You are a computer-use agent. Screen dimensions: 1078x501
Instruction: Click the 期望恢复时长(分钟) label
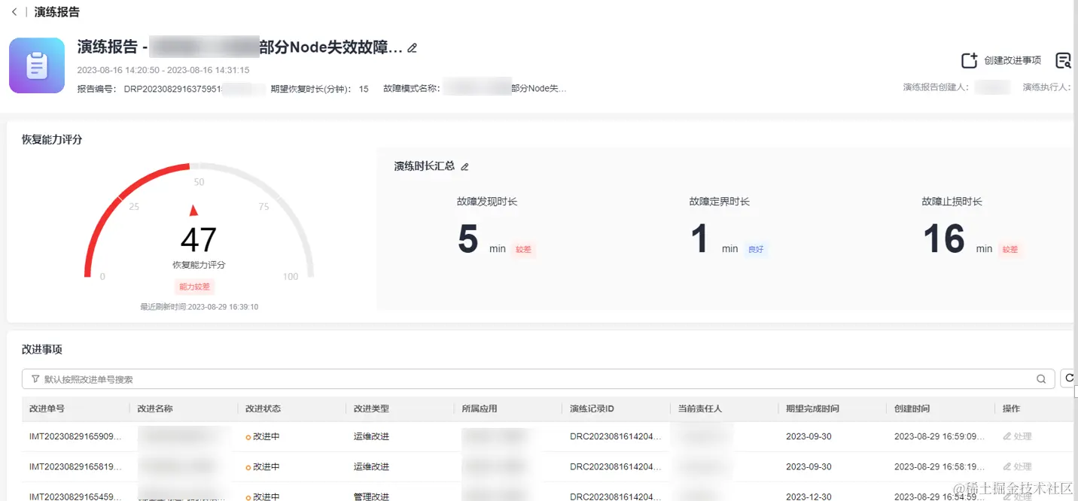pos(311,89)
